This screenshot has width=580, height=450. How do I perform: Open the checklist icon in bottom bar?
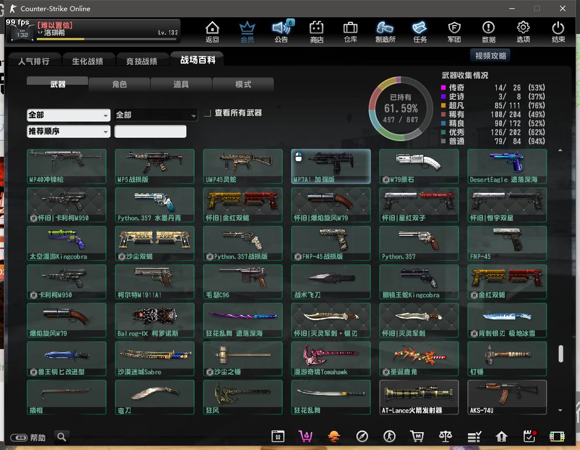(x=474, y=437)
